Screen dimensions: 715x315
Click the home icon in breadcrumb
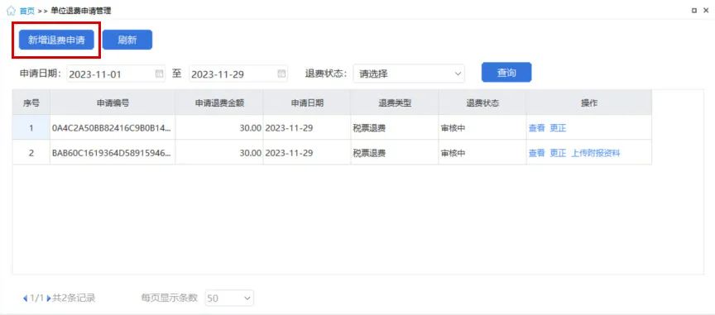pyautogui.click(x=12, y=11)
